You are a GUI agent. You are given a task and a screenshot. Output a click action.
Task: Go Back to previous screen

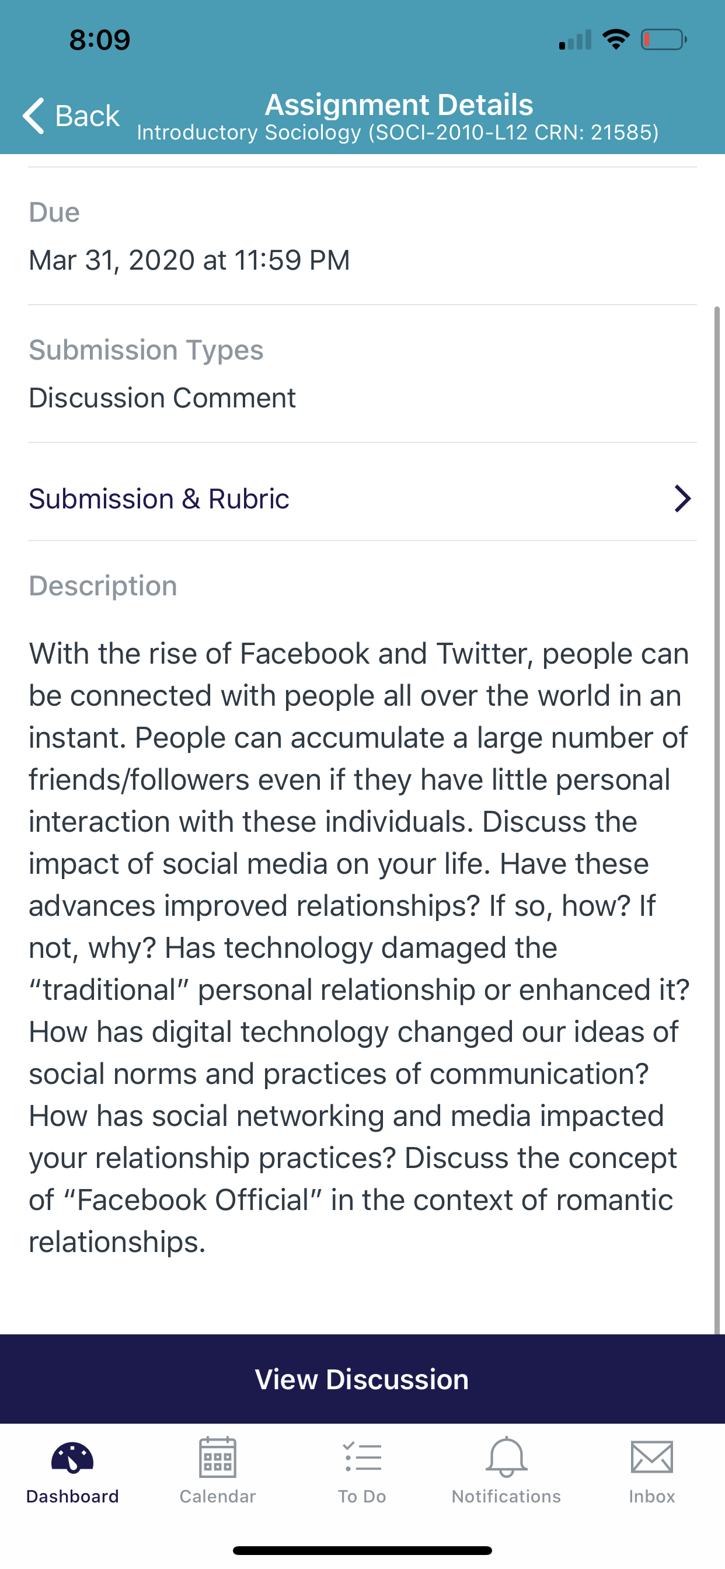[71, 115]
